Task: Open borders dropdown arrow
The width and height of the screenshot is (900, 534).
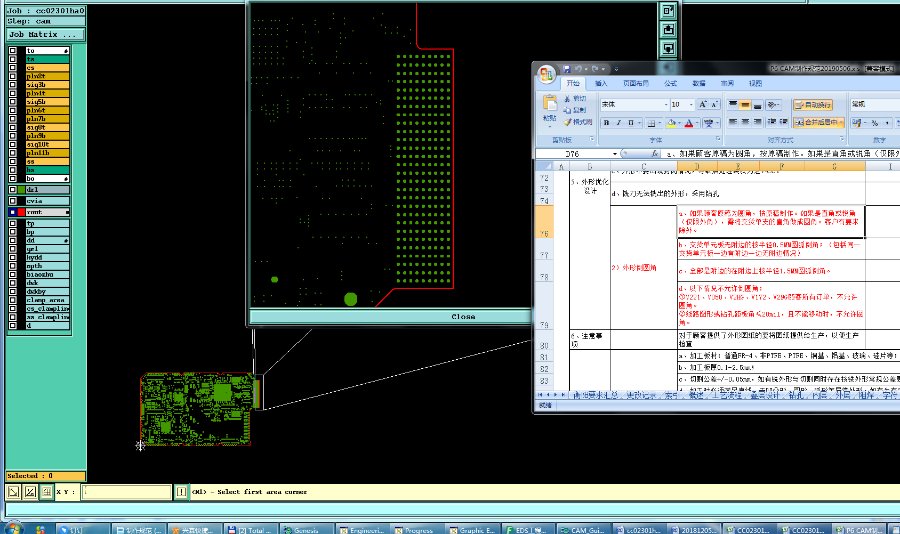Action: click(x=660, y=123)
